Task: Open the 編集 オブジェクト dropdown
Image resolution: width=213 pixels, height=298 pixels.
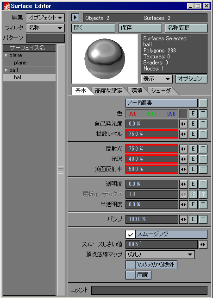Action: (45, 18)
